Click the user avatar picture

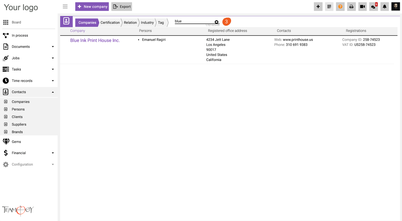tap(396, 7)
